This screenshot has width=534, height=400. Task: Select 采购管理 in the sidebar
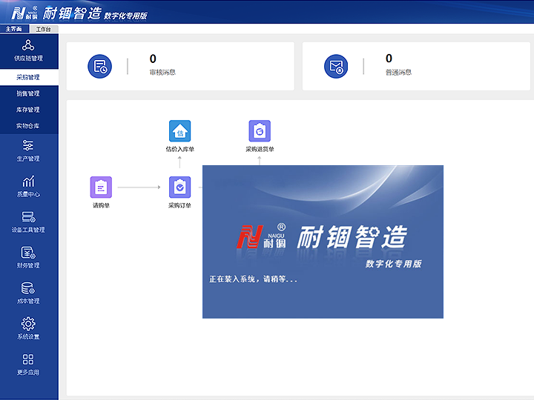pos(29,77)
